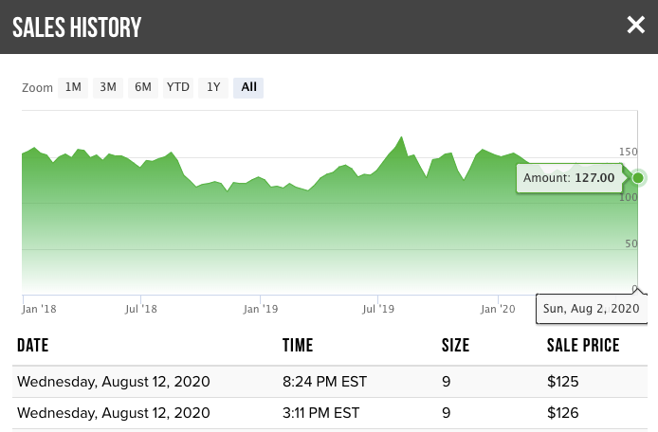This screenshot has width=658, height=432.
Task: Select the 3:11 PM EST sale row
Action: coord(321,412)
